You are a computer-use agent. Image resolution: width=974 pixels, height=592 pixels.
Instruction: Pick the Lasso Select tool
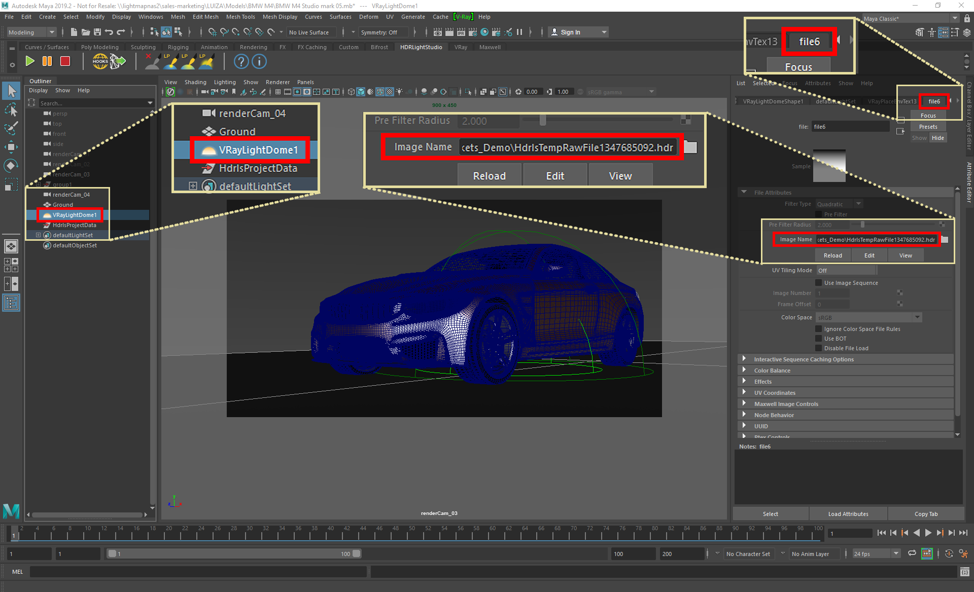click(x=11, y=110)
